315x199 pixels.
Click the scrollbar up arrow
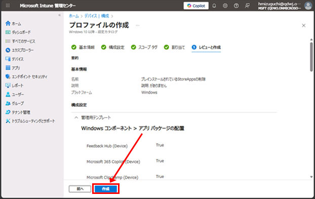click(x=311, y=39)
